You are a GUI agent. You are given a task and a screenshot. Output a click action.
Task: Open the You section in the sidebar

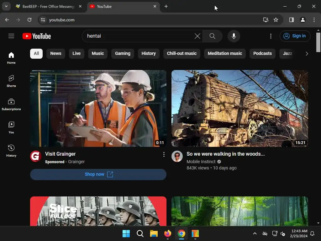pos(11,127)
